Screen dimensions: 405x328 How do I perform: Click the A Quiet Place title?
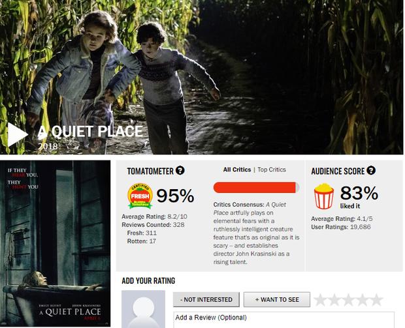[90, 132]
